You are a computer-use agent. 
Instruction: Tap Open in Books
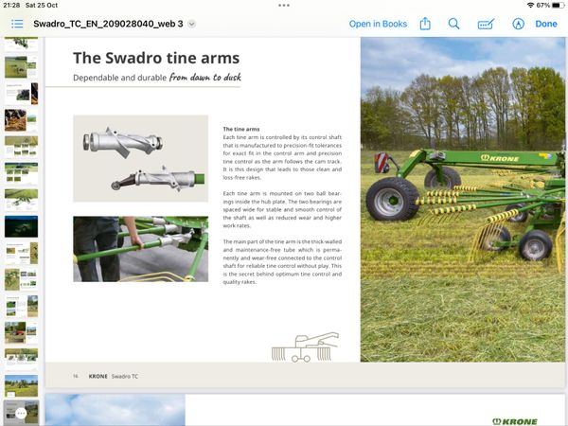pos(378,24)
